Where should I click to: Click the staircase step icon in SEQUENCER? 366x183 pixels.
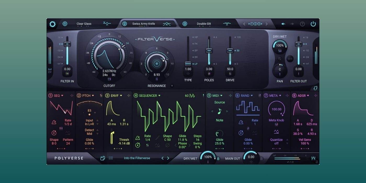coord(157,138)
